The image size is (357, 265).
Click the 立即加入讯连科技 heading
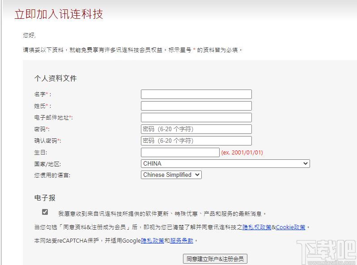(59, 14)
